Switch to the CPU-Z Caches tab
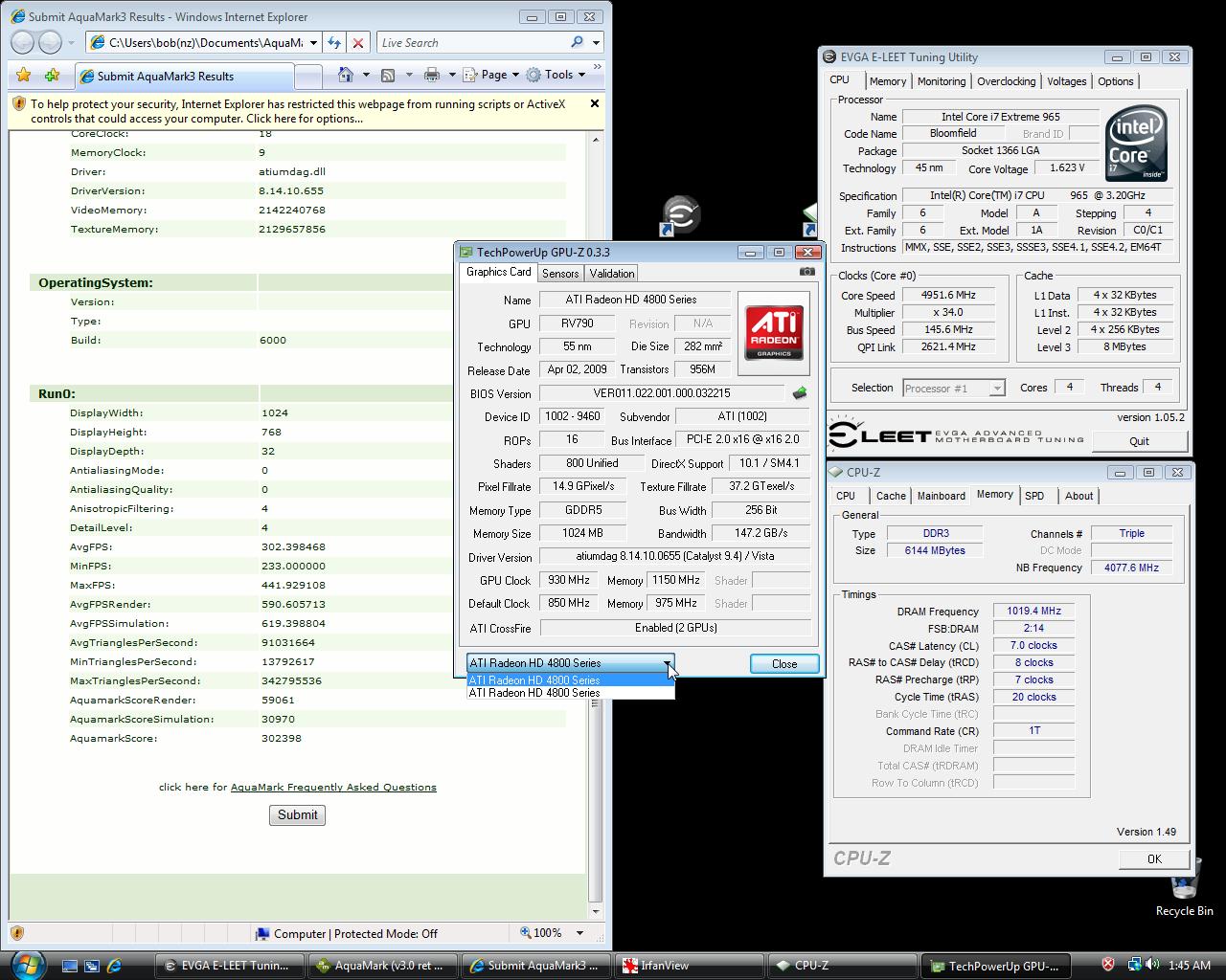The width and height of the screenshot is (1226, 980). point(891,496)
